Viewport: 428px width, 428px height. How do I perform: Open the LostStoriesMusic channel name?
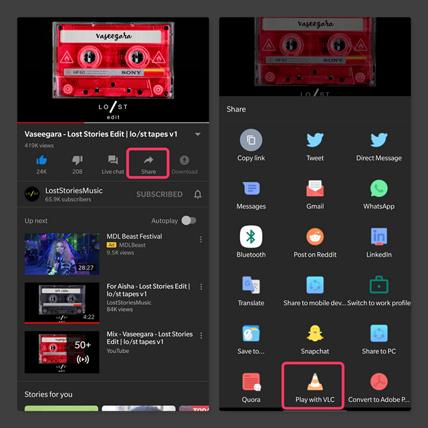click(x=74, y=191)
